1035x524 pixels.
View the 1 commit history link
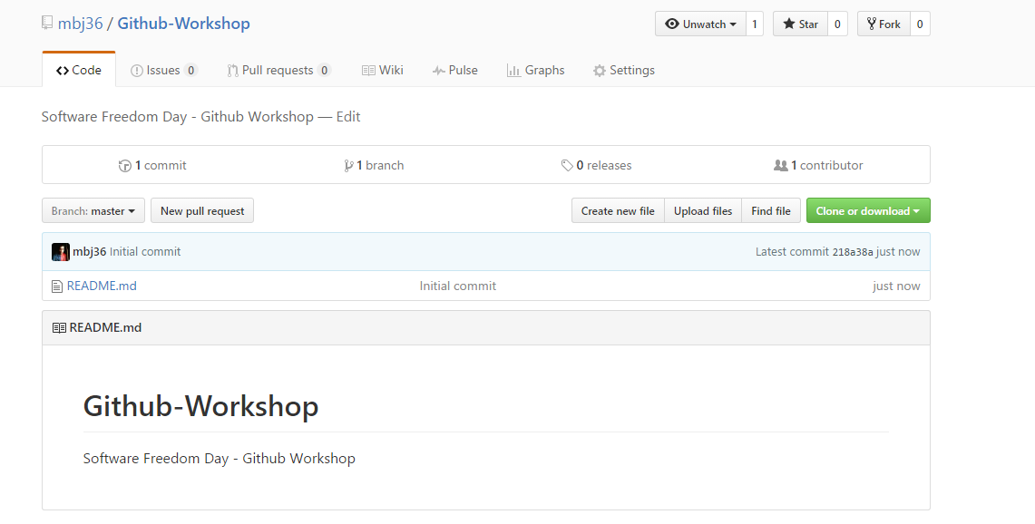click(x=152, y=165)
